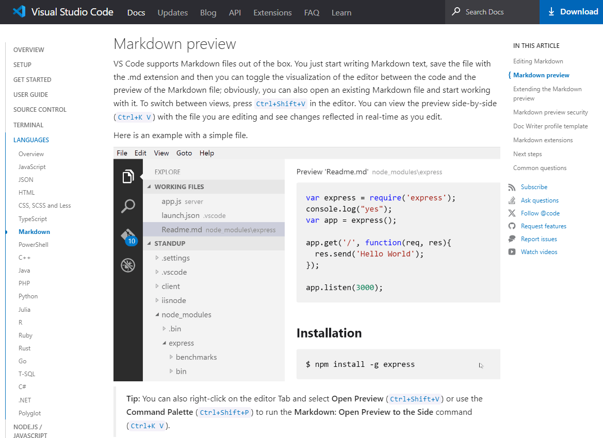Viewport: 603px width, 438px height.
Task: Select the Search magnifier icon in the screenshot sidebar
Action: tap(128, 206)
